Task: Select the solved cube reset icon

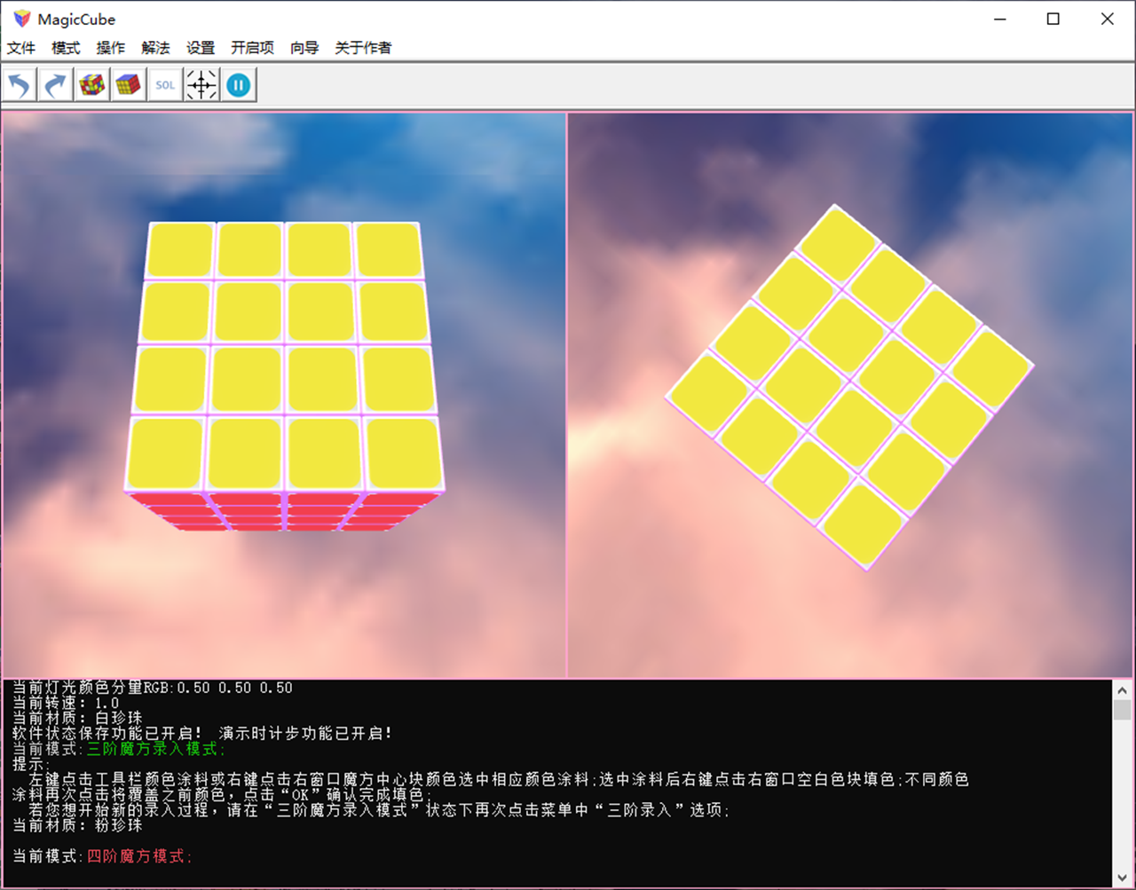Action: coord(128,84)
